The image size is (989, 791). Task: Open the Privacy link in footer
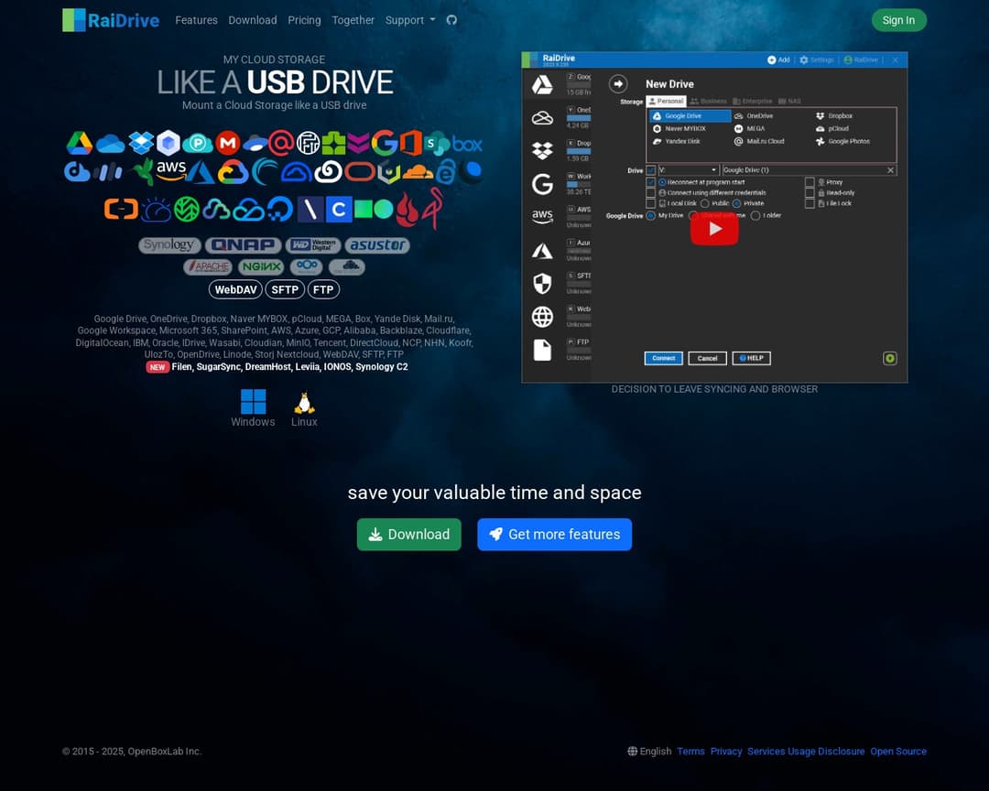pyautogui.click(x=726, y=752)
